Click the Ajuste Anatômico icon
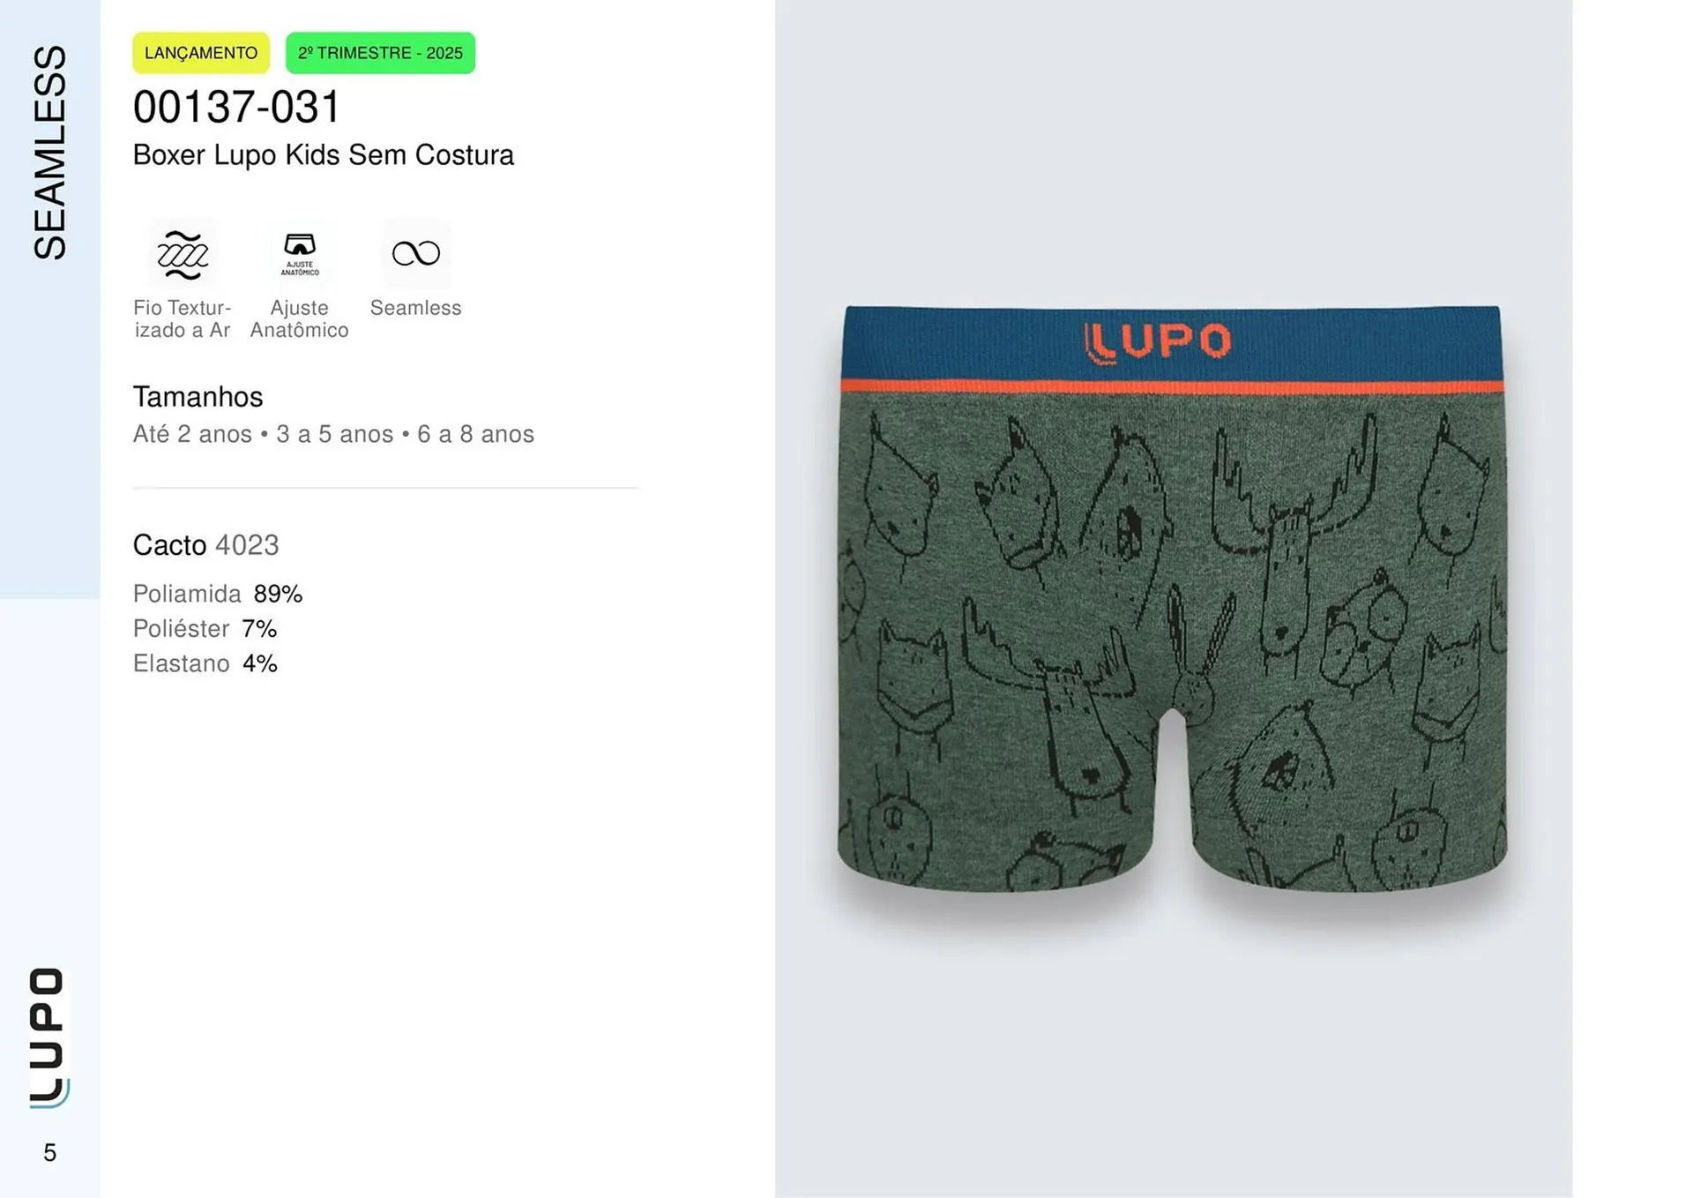1693x1198 pixels. (300, 254)
